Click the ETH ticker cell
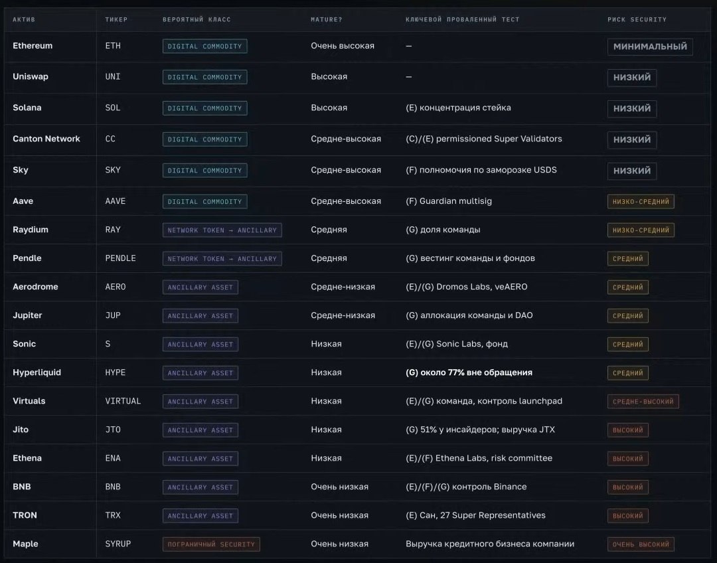Image resolution: width=717 pixels, height=563 pixels. pyautogui.click(x=113, y=46)
